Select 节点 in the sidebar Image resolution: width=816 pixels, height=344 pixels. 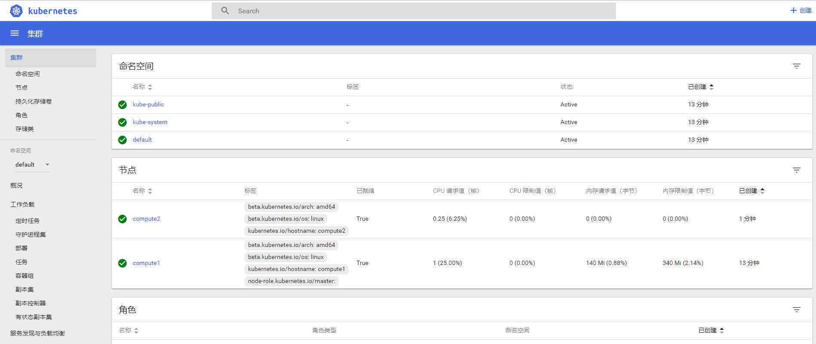click(21, 88)
